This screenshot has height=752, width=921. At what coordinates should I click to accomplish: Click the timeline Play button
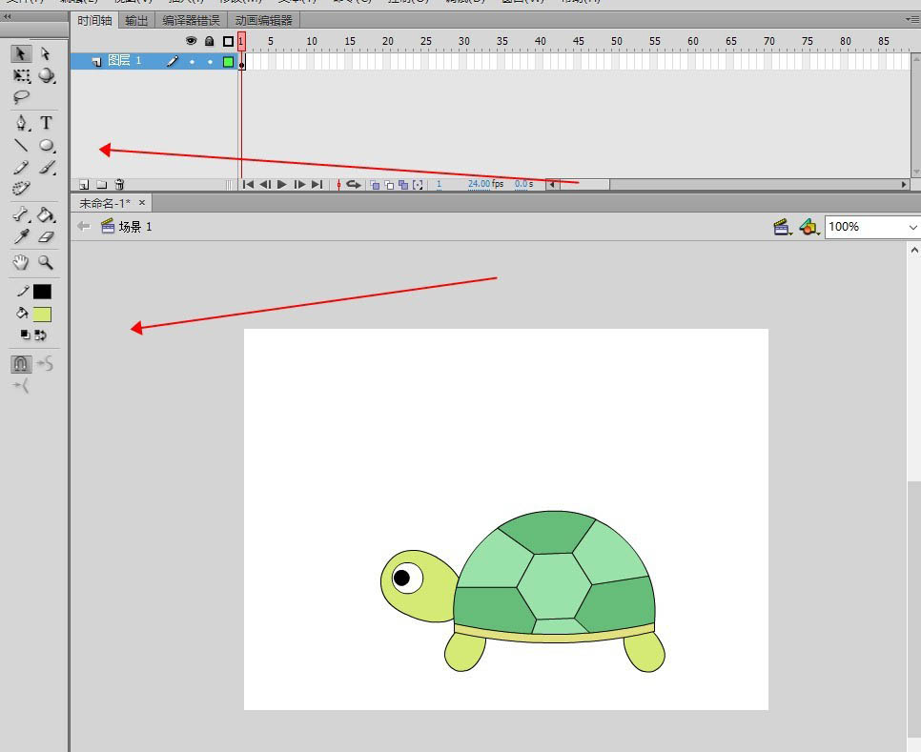(282, 185)
